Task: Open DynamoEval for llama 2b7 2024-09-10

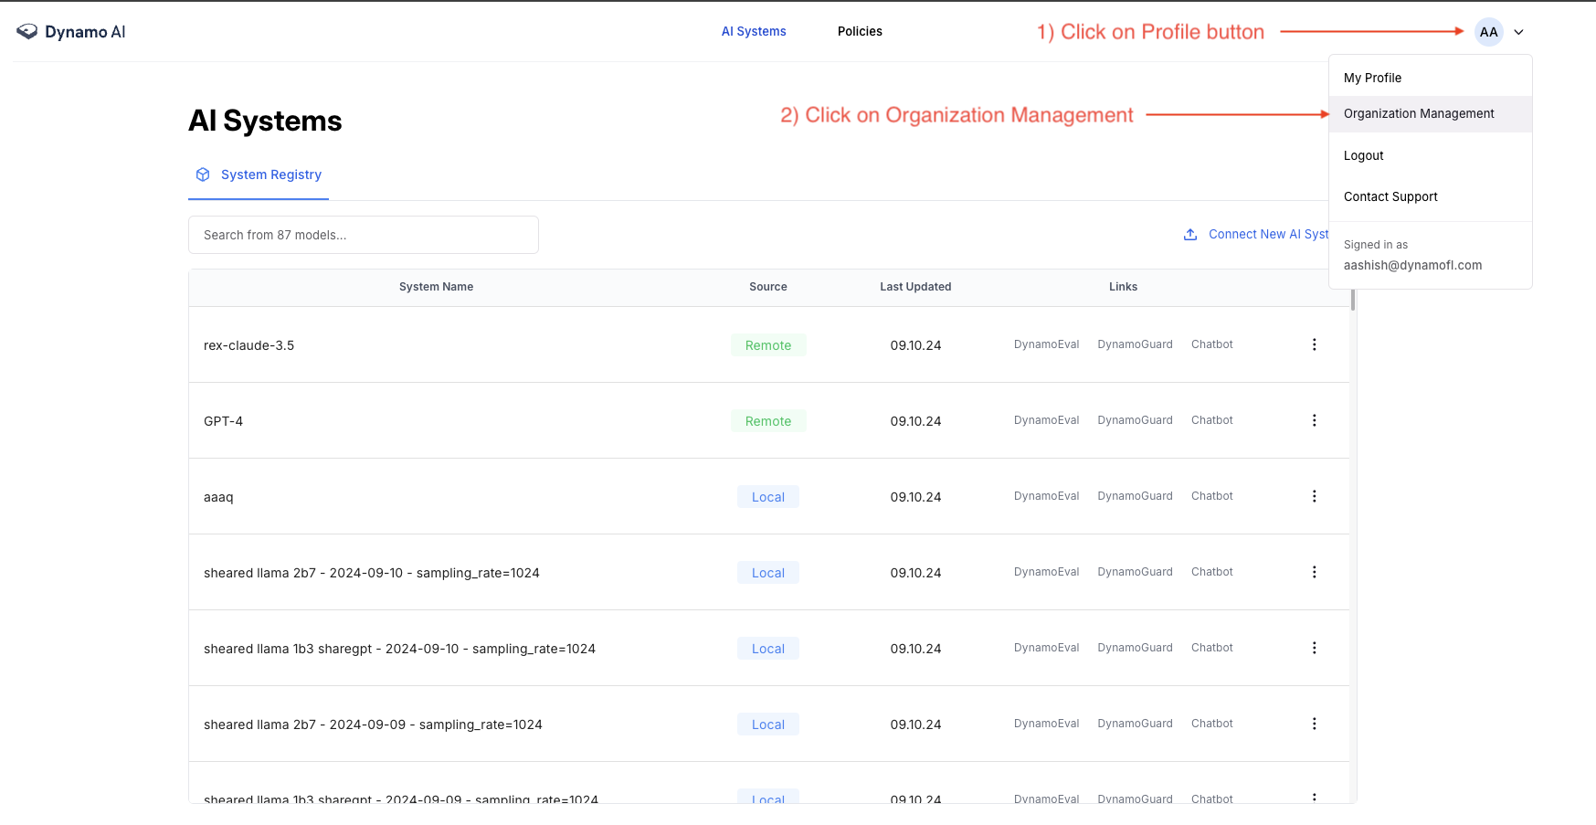Action: tap(1046, 572)
